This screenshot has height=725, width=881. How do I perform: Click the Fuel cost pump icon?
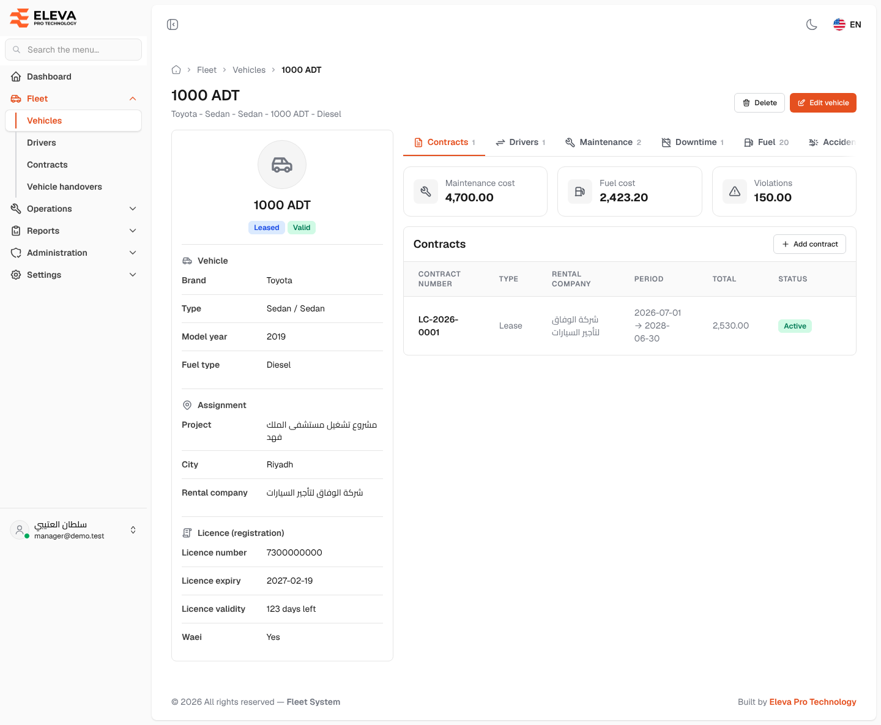coord(580,191)
